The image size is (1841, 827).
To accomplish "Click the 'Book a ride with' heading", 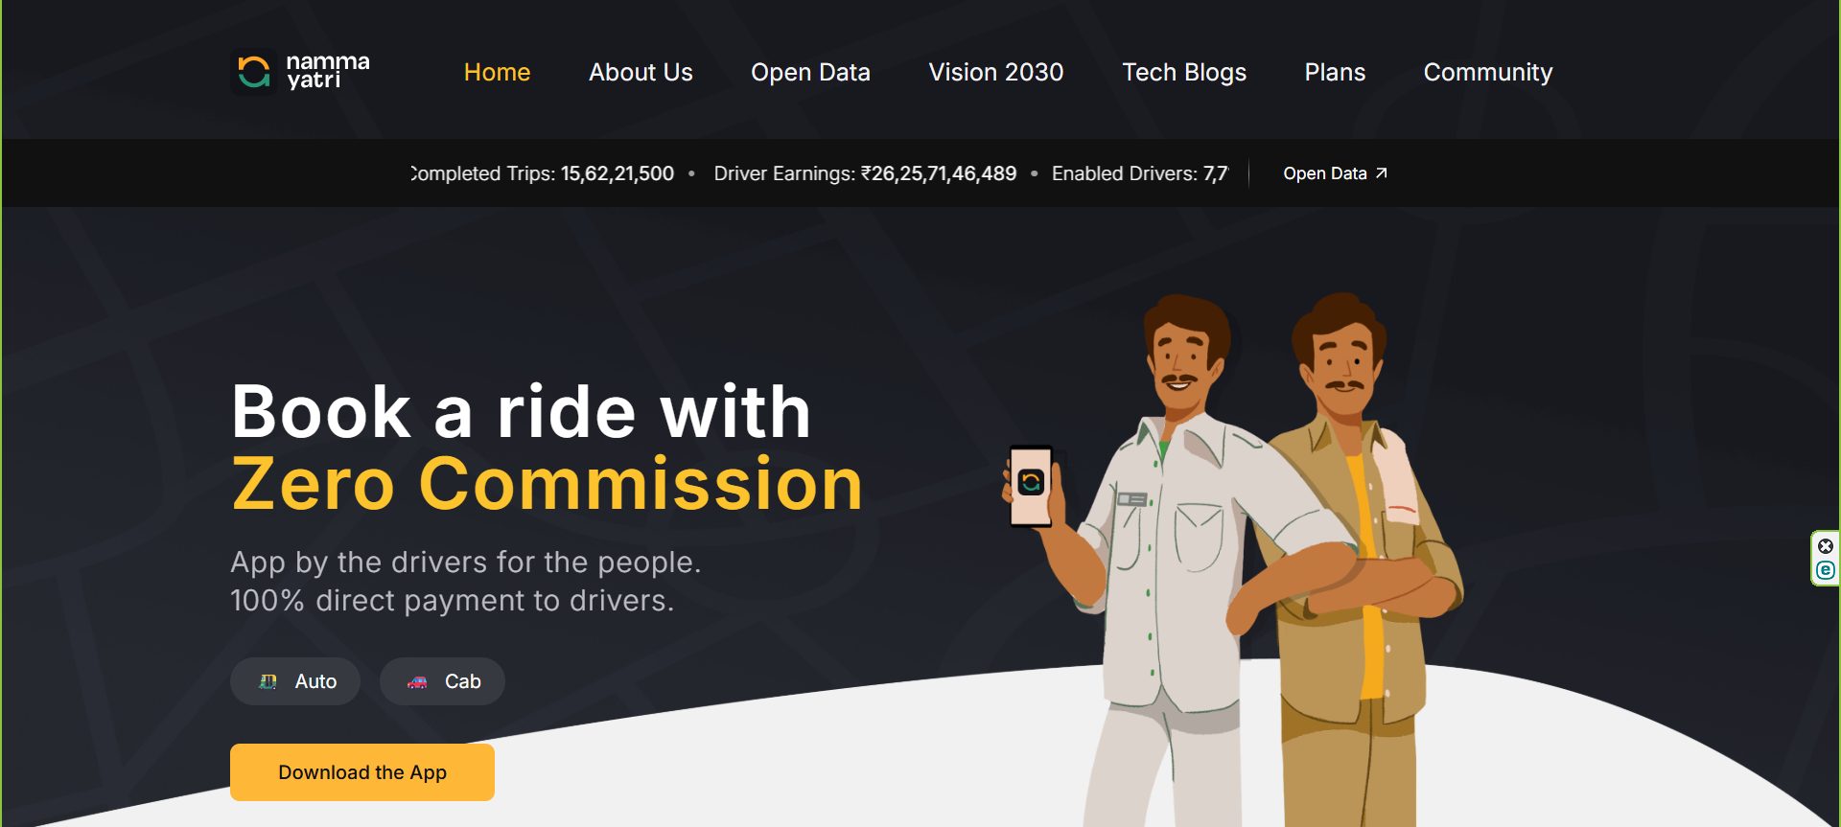I will pyautogui.click(x=522, y=412).
